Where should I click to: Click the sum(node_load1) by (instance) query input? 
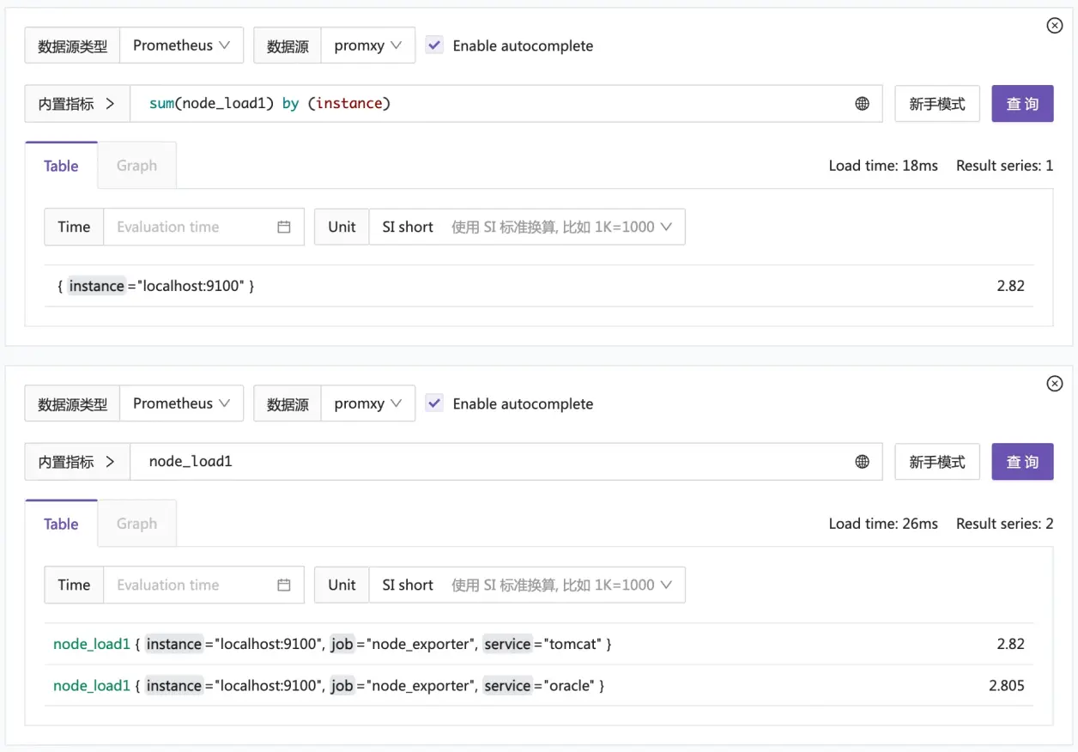pos(506,104)
